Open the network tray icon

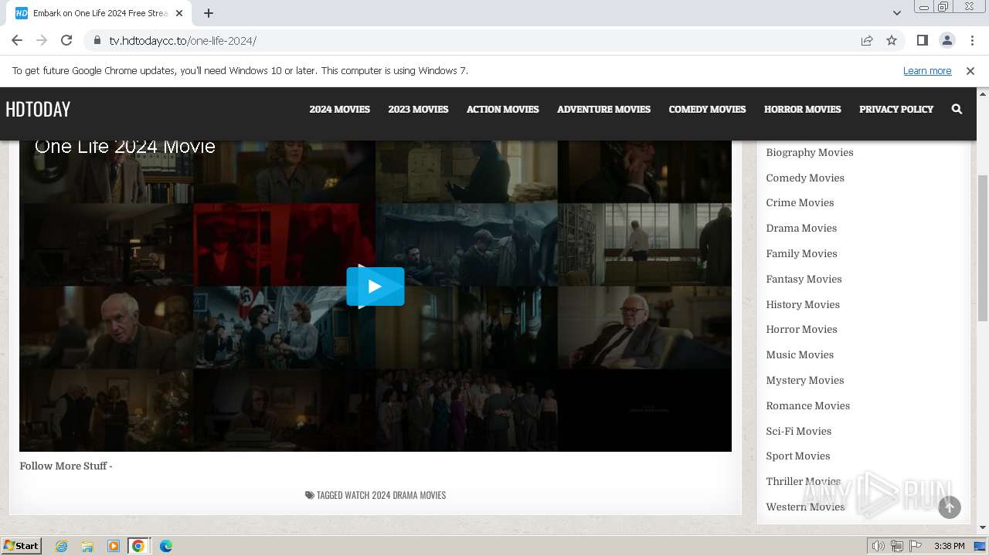tap(897, 546)
